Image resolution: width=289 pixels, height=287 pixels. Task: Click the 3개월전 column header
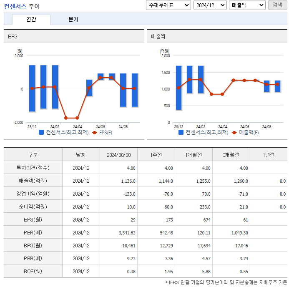pyautogui.click(x=231, y=155)
